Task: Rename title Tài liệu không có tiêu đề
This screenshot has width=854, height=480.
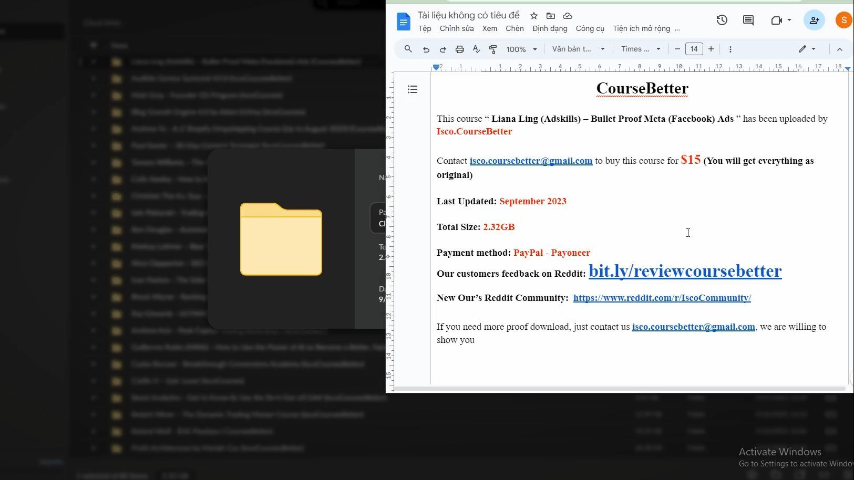Action: point(469,15)
